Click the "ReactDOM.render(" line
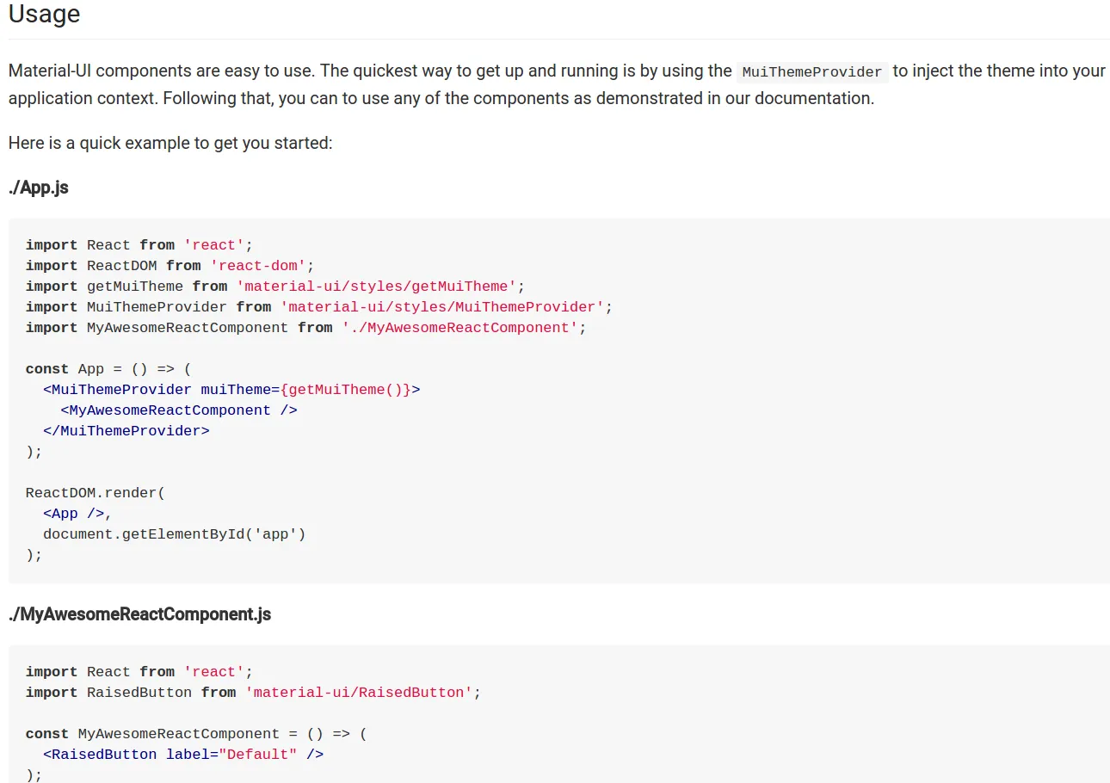 pyautogui.click(x=96, y=493)
